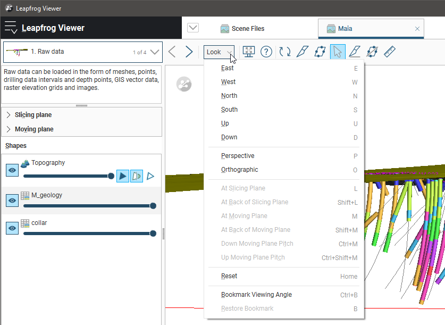The height and width of the screenshot is (325, 445).
Task: Open the Leapfrog Viewer hamburger menu
Action: [11, 28]
